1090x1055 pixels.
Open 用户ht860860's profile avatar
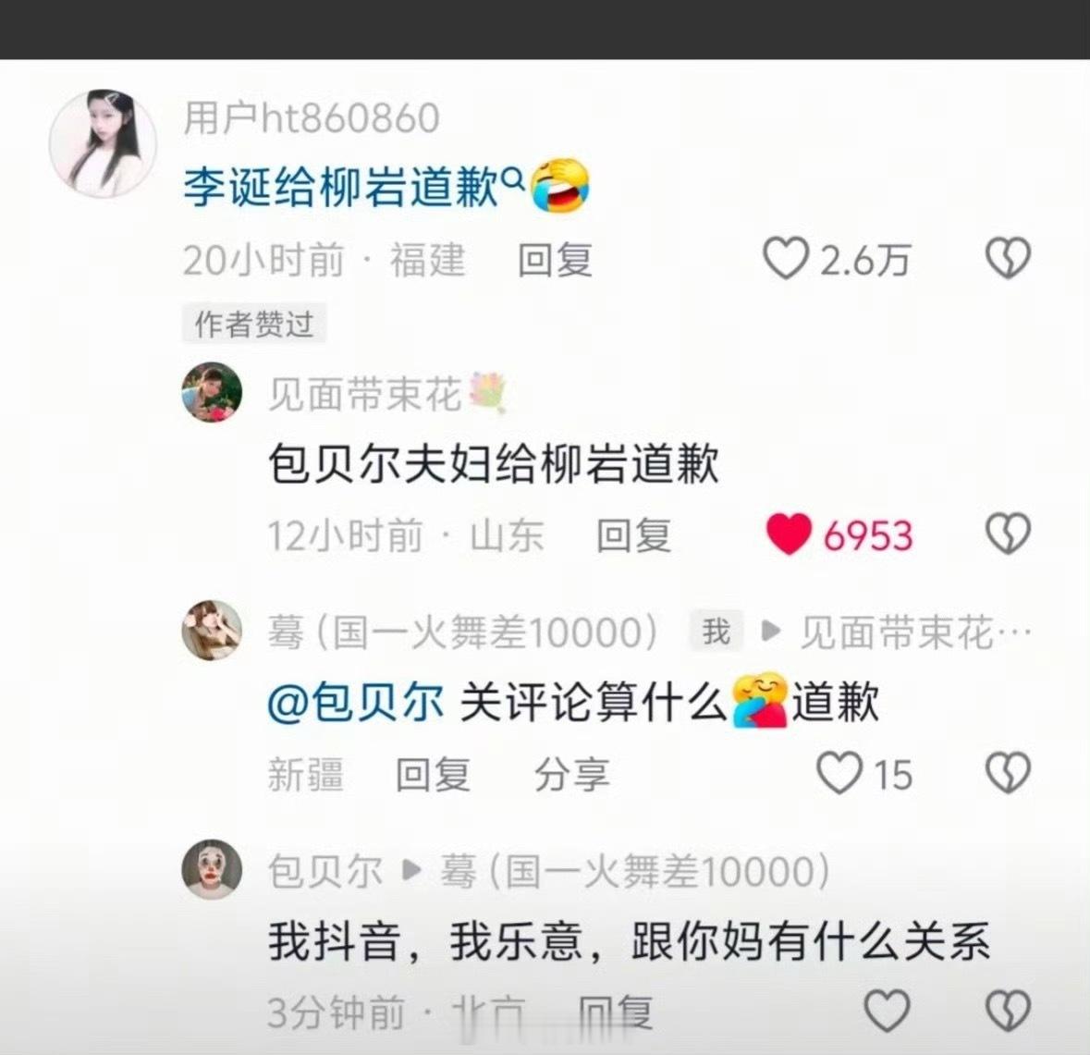pyautogui.click(x=103, y=143)
